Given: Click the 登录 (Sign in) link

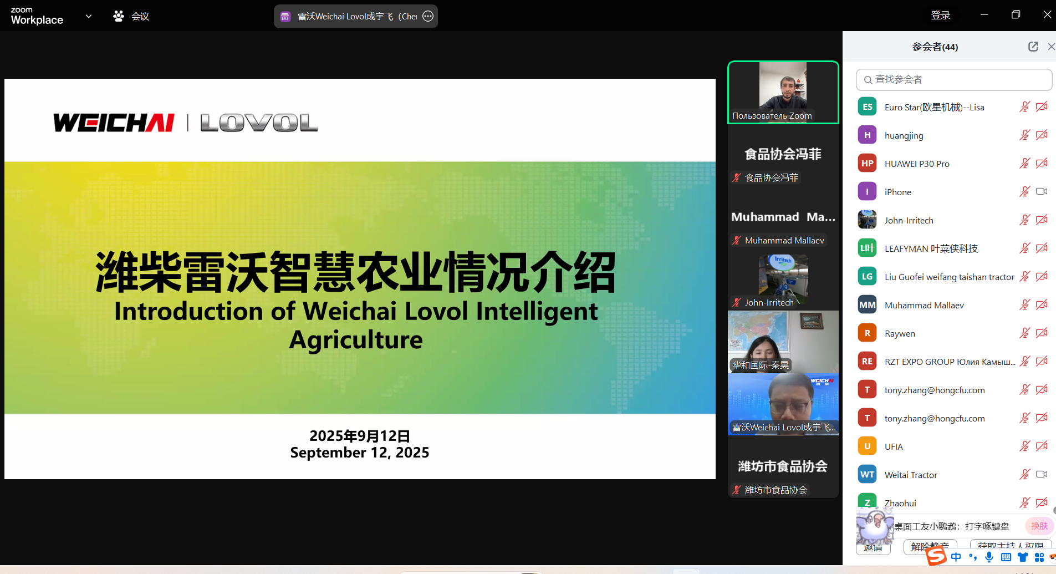Looking at the screenshot, I should click(x=940, y=16).
